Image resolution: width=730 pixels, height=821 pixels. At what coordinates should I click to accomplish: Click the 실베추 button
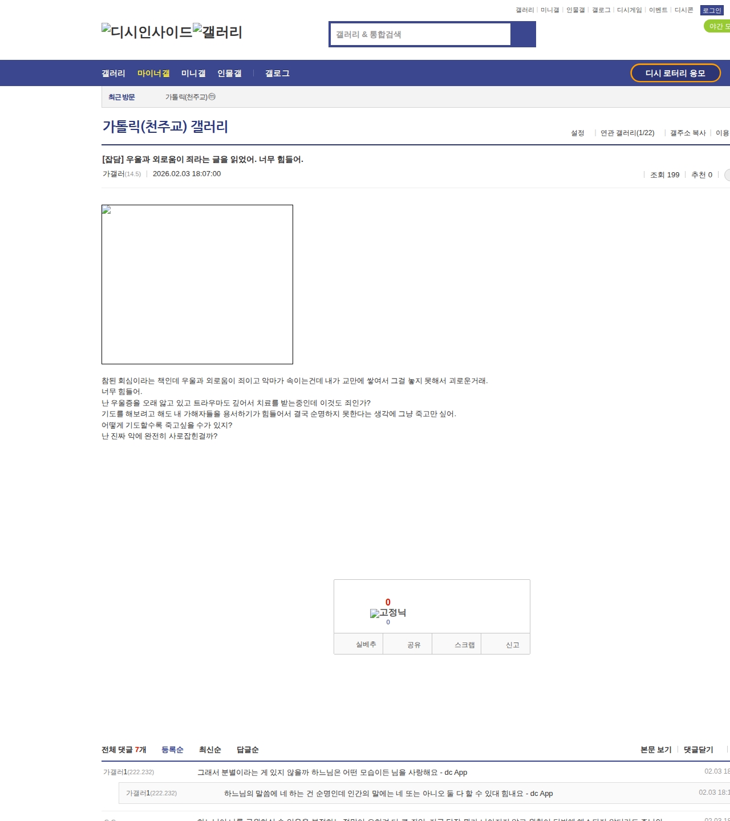[x=358, y=644]
